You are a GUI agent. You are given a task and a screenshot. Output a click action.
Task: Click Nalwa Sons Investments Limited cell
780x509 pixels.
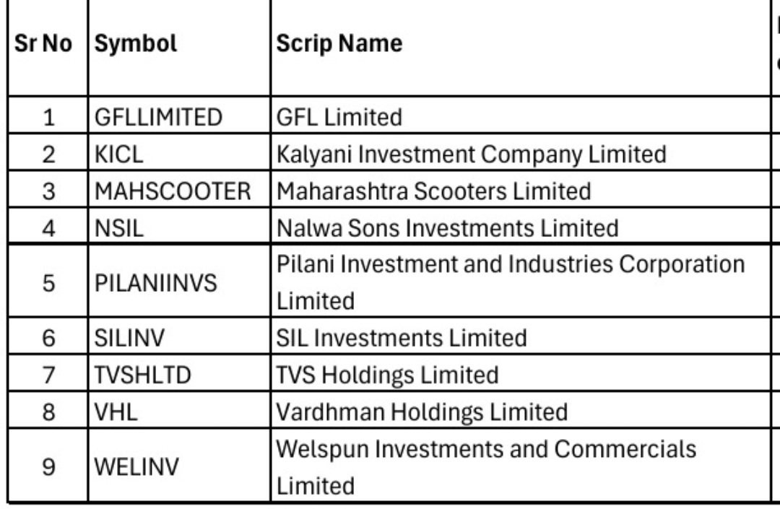[x=521, y=226]
